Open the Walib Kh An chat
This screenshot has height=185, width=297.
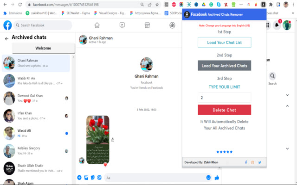coord(36,81)
